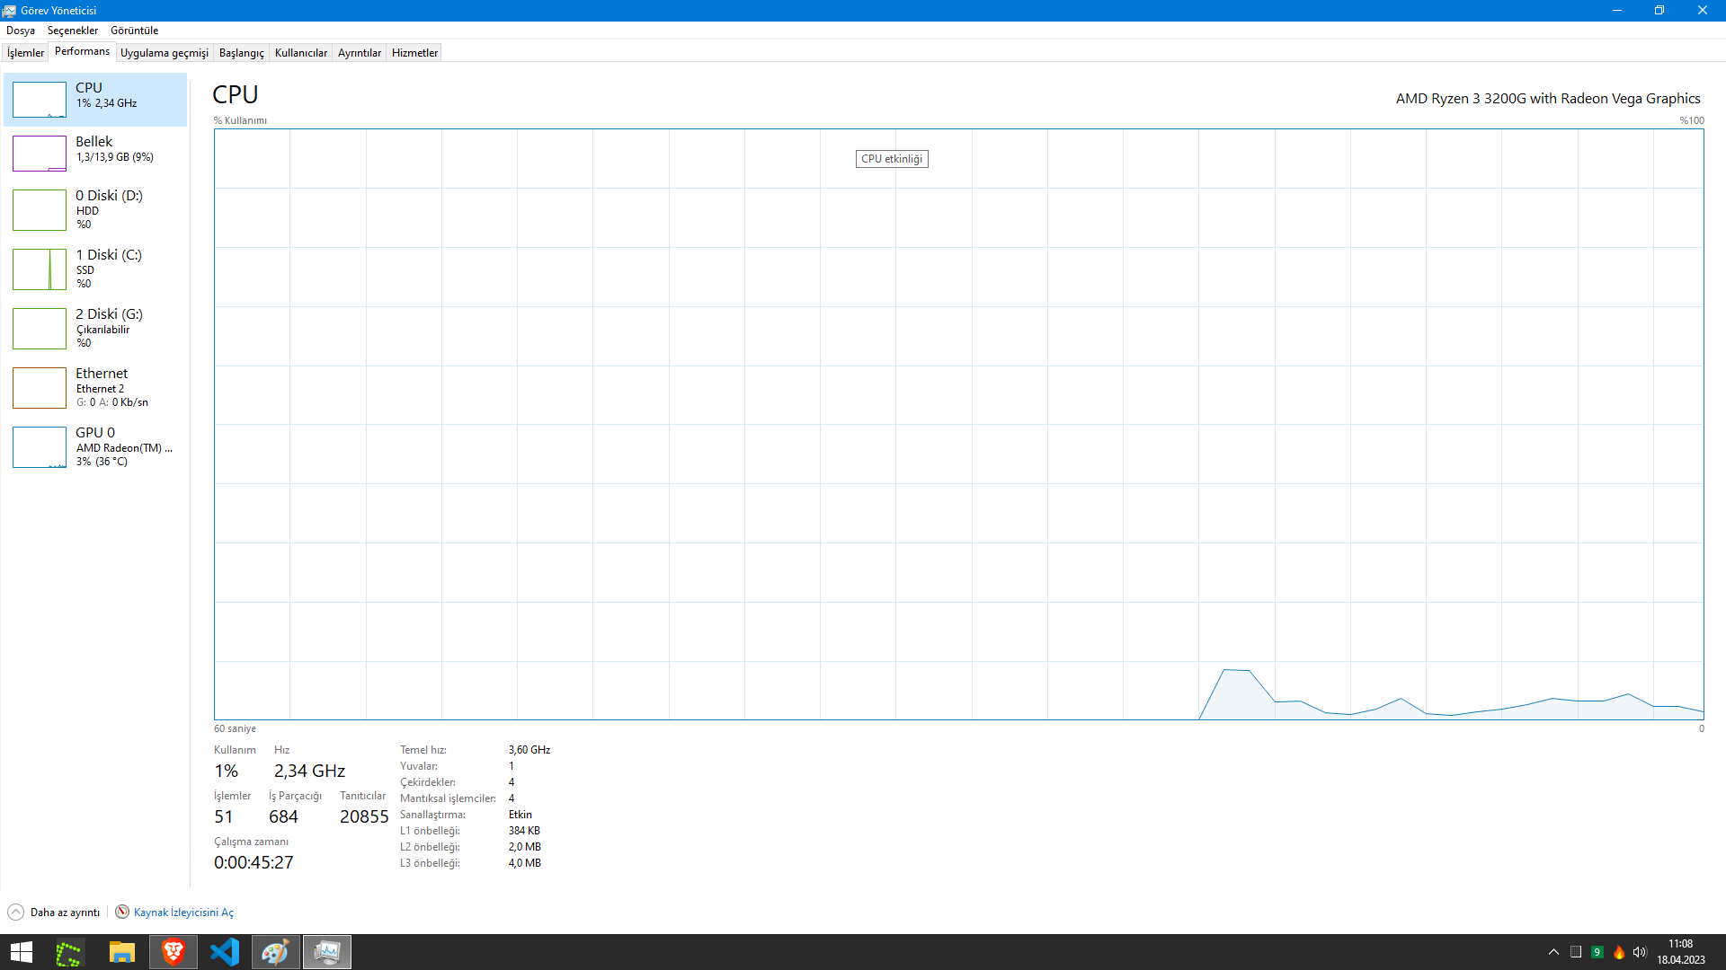Open Visual Studio Code from taskbar
The width and height of the screenshot is (1726, 970).
click(224, 952)
